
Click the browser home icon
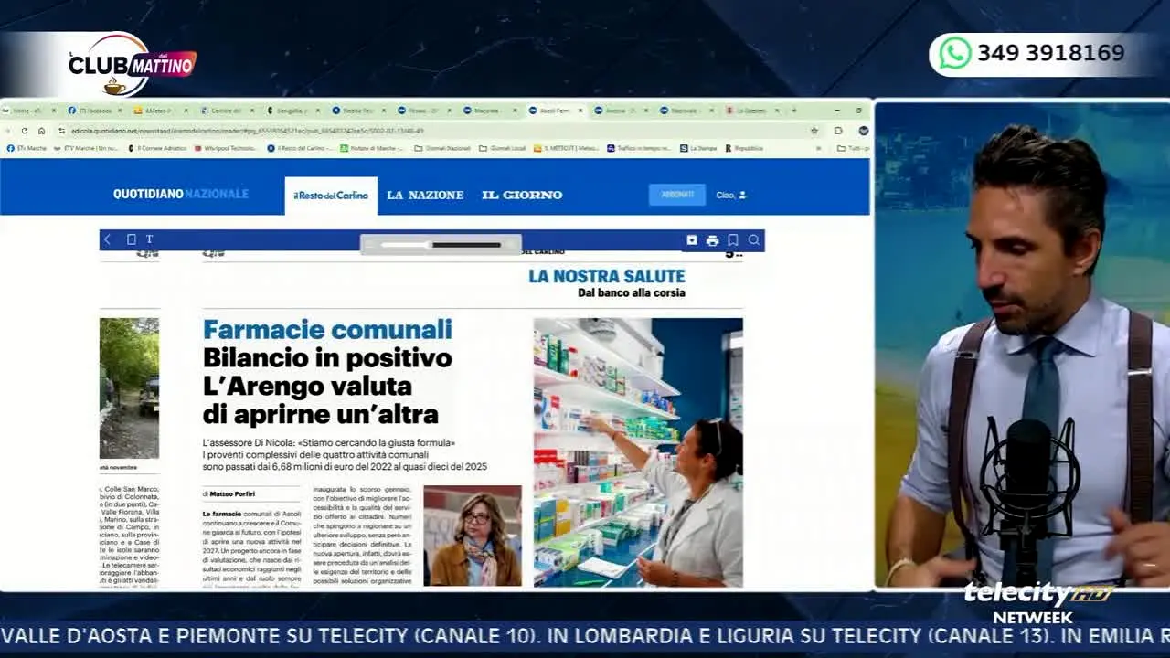(41, 131)
